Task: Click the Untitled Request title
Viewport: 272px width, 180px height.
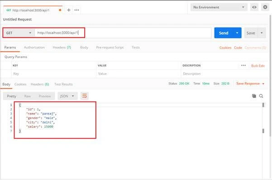Action: coord(17,19)
